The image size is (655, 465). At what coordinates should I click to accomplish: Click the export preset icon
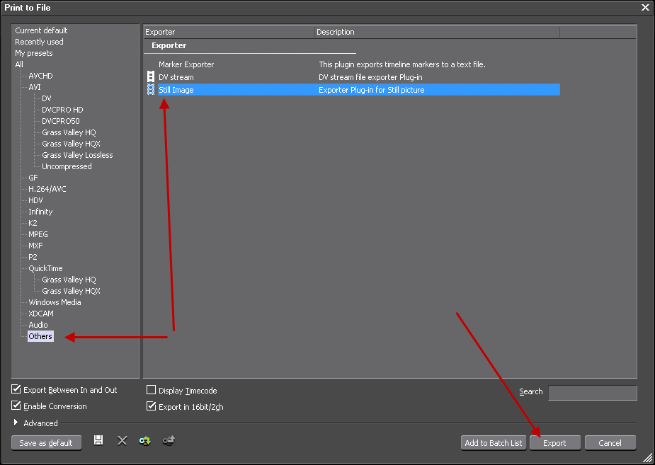(169, 441)
